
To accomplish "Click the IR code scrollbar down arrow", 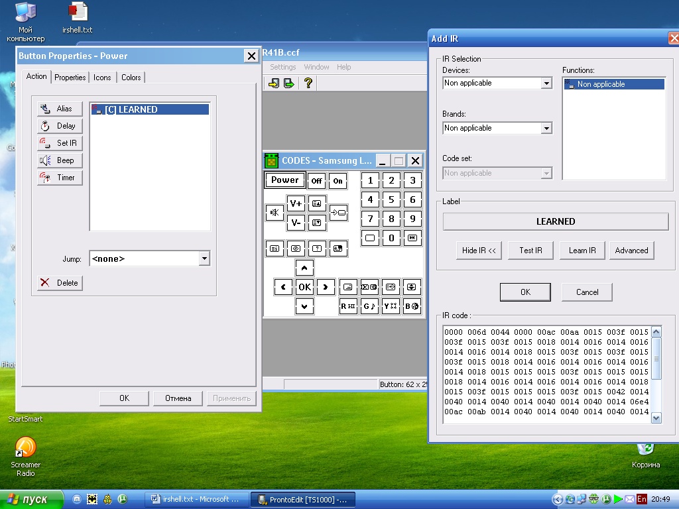I will click(x=656, y=418).
